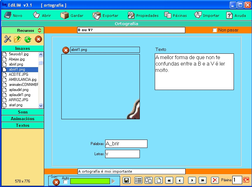Screen dimensions: 252x187
Task: Expand the Sons resource section
Action: point(23,112)
